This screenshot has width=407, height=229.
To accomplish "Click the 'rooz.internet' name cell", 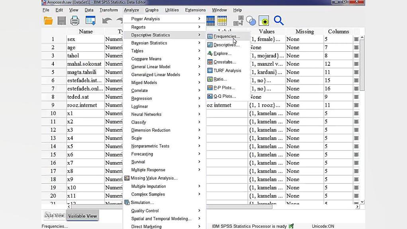I will coord(86,105).
